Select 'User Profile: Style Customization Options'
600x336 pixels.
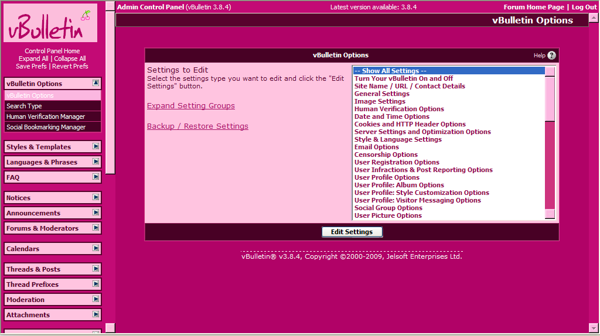pos(449,193)
